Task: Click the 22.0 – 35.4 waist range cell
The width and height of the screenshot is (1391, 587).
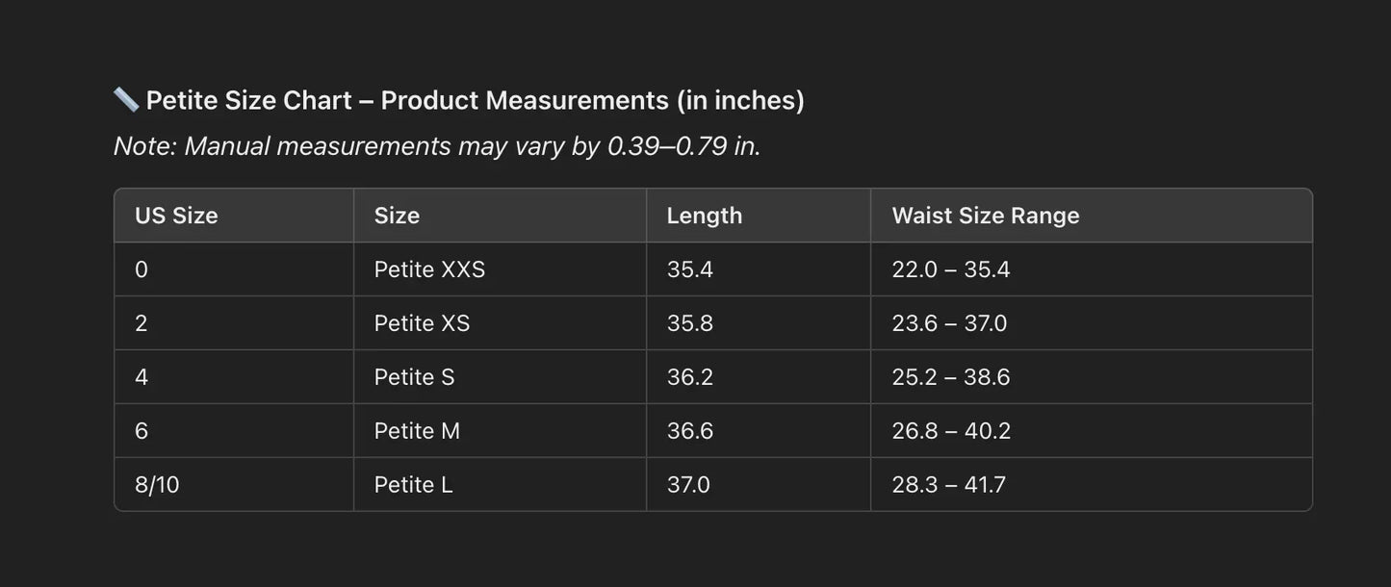Action: pos(950,269)
